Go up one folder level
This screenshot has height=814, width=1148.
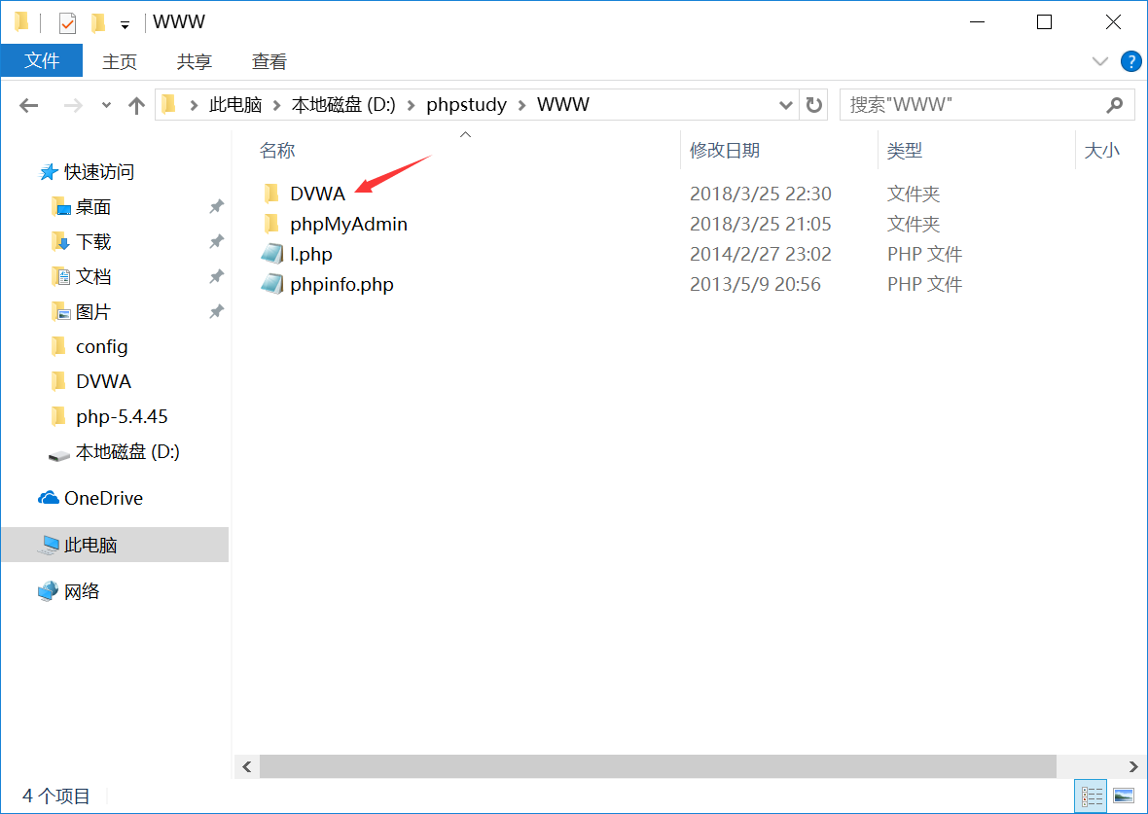pos(136,105)
